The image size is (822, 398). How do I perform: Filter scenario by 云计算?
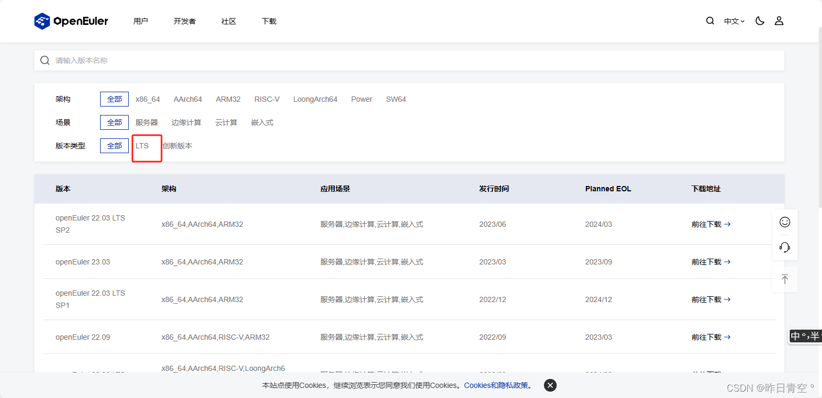pyautogui.click(x=226, y=122)
